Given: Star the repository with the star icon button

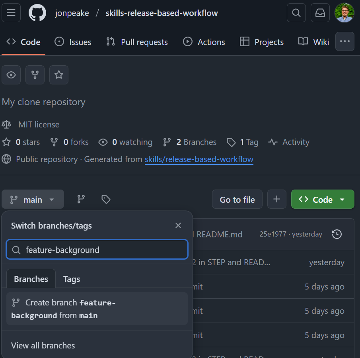Looking at the screenshot, I should 59,75.
